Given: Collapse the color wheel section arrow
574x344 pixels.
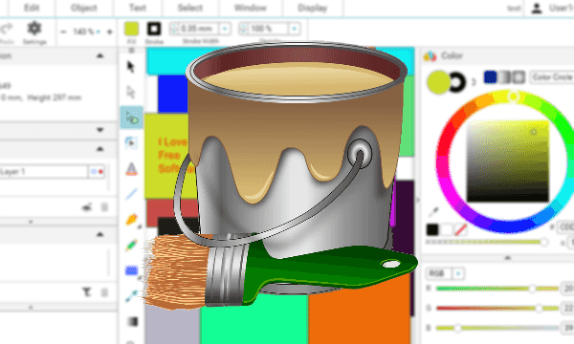Looking at the screenshot, I should coord(508,258).
